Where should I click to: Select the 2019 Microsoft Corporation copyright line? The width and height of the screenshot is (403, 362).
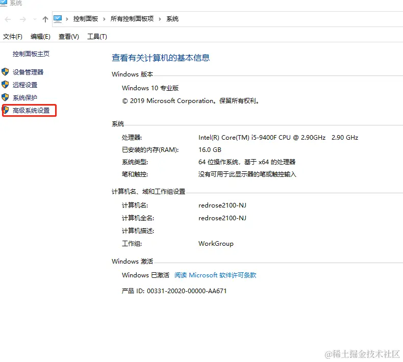tap(190, 101)
